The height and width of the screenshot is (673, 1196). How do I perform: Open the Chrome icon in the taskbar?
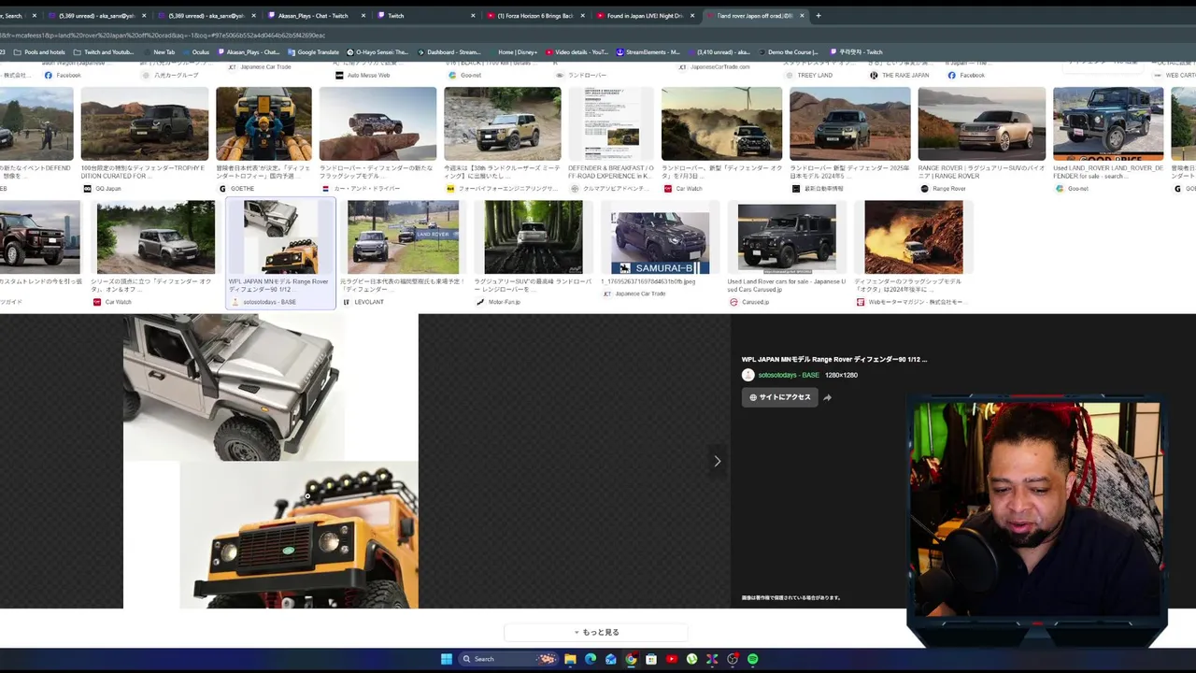click(x=631, y=659)
